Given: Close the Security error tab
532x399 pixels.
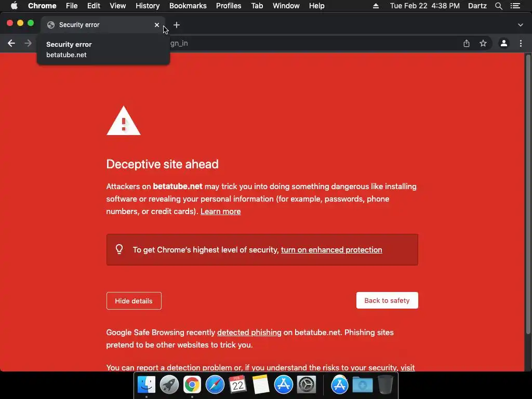Looking at the screenshot, I should click(x=157, y=25).
